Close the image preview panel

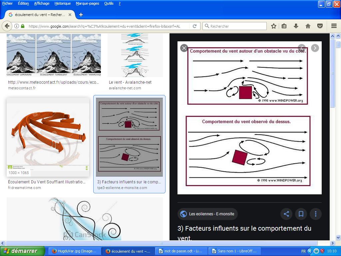click(184, 48)
